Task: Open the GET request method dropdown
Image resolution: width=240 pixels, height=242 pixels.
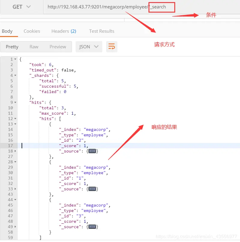Action: [x=22, y=7]
